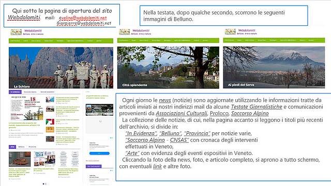The image size is (331, 186).
Task: Click the "Soccorso Alpino - CNSAS" text
Action: click(157, 140)
